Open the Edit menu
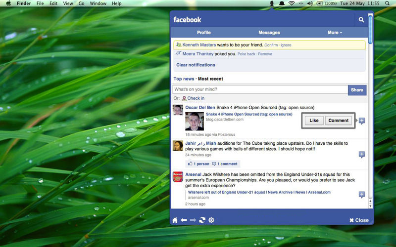The image size is (396, 247). pyautogui.click(x=53, y=3)
